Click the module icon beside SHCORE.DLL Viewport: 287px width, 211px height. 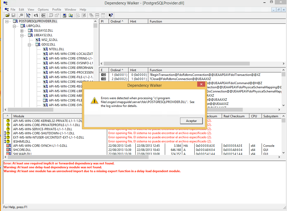pyautogui.click(x=9, y=150)
